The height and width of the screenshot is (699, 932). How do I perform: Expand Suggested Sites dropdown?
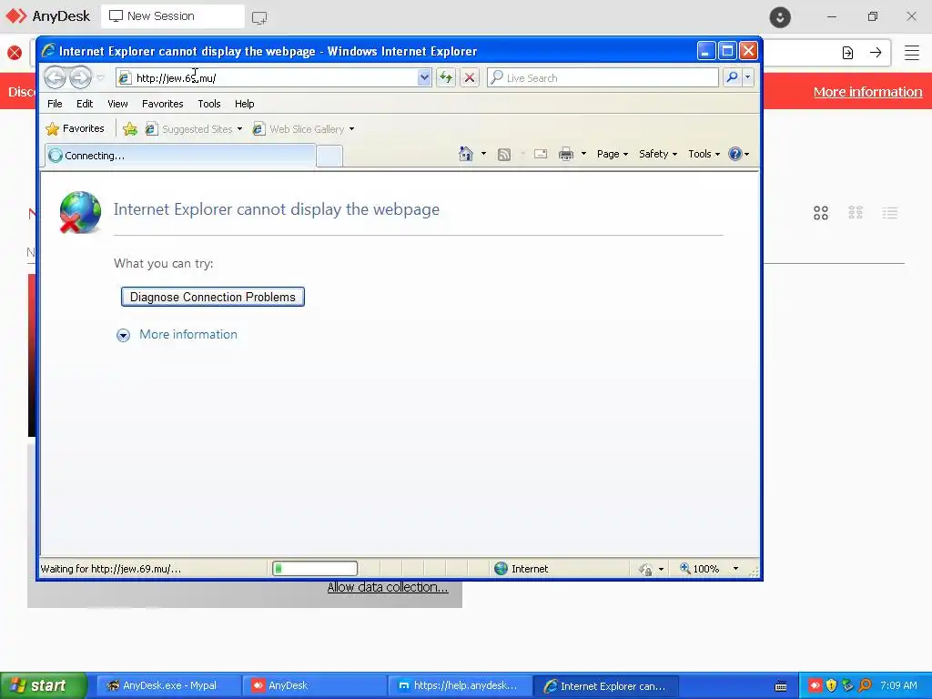click(239, 129)
